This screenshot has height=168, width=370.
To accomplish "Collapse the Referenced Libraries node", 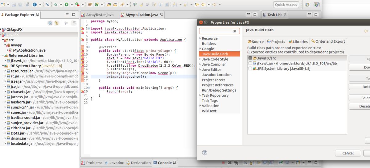I will (2, 56).
